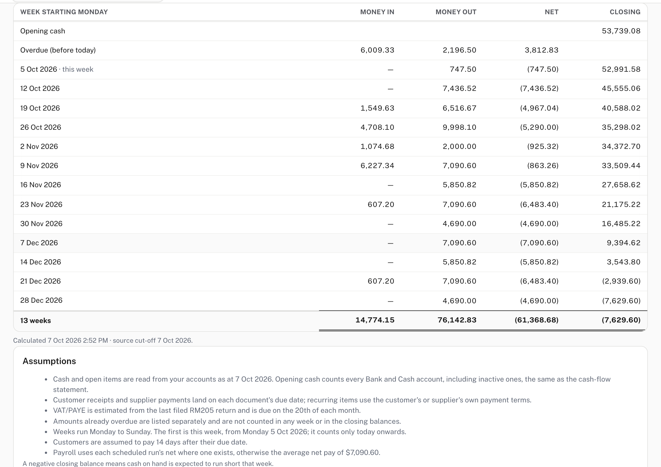This screenshot has height=467, width=661.
Task: Select the 'WEEK STARTING MONDAY' column header
Action: pyautogui.click(x=64, y=12)
